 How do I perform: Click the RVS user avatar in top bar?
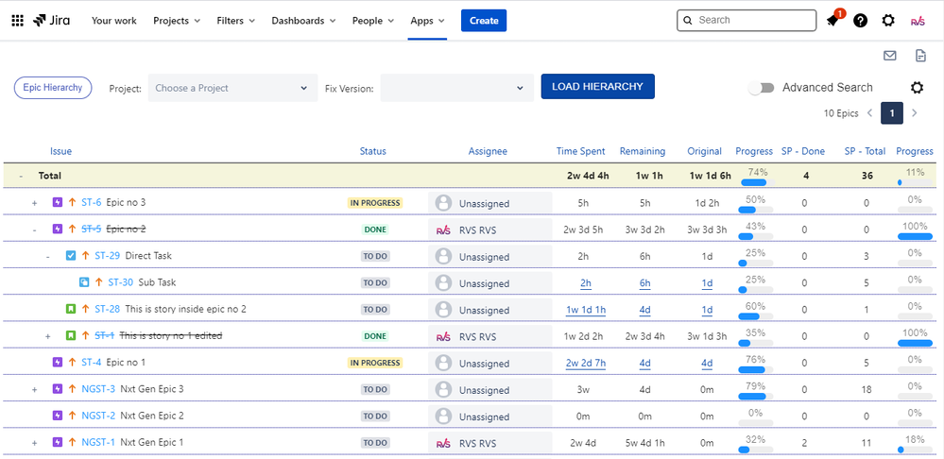click(918, 21)
